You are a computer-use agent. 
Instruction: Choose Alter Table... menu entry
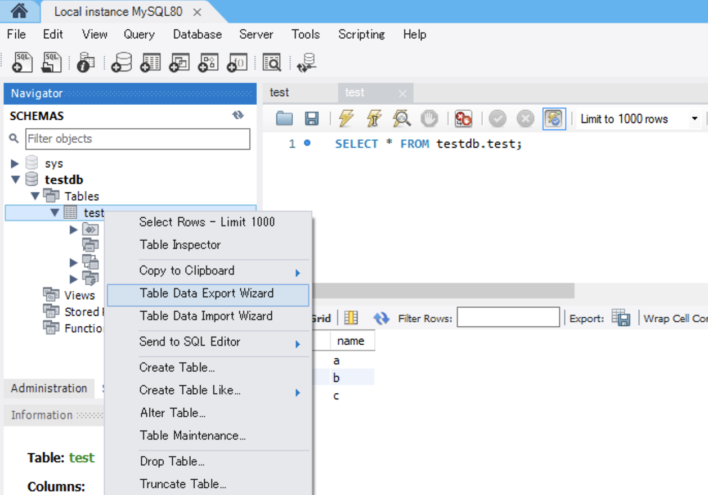click(x=208, y=413)
